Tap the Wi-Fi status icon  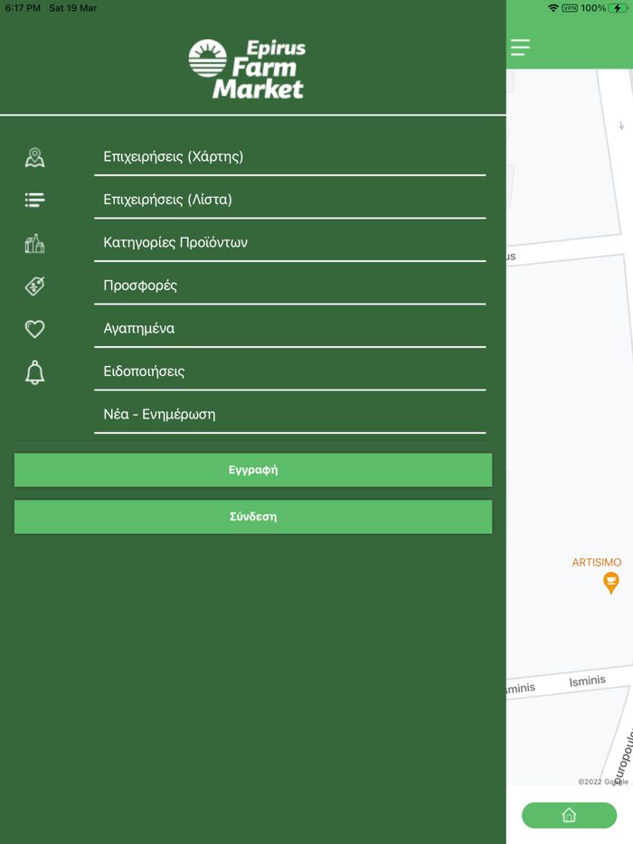pyautogui.click(x=553, y=8)
